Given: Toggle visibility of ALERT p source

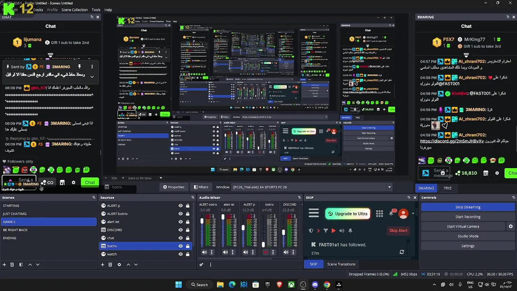Looking at the screenshot, I should click(x=181, y=206).
